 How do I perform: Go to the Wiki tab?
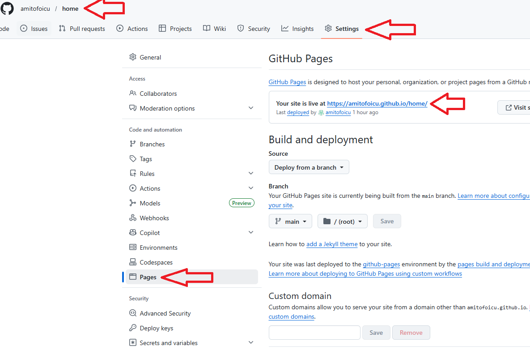pyautogui.click(x=214, y=29)
